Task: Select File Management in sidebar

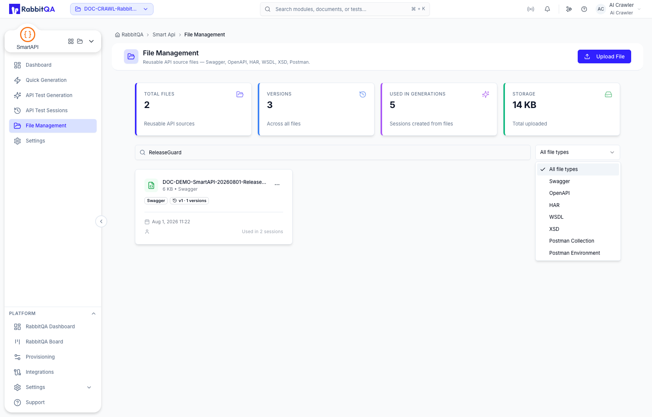Action: pyautogui.click(x=53, y=126)
